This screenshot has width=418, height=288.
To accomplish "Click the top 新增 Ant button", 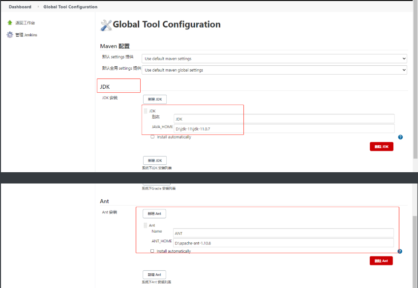I will point(154,213).
